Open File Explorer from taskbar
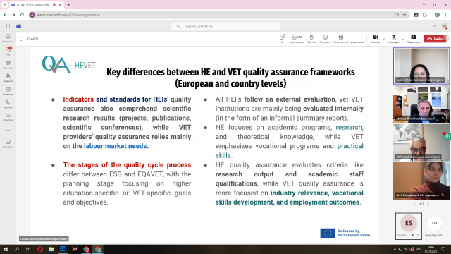Viewport: 451px width, 254px height. (51, 249)
